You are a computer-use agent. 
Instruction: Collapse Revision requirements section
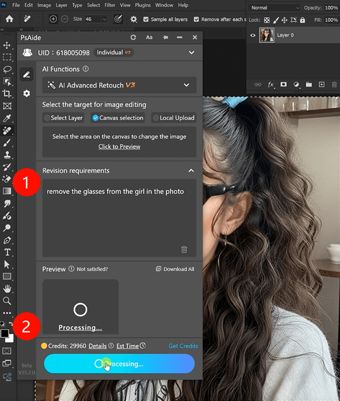pyautogui.click(x=191, y=171)
